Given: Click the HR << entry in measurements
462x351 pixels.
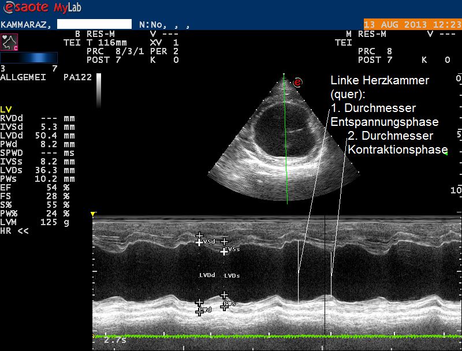Looking at the screenshot, I should coord(15,231).
